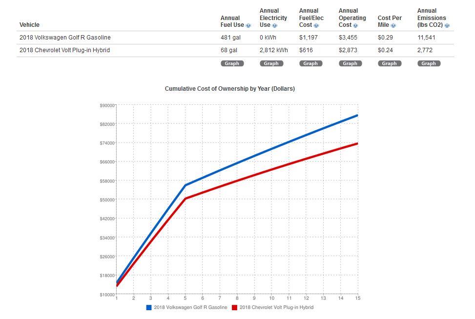This screenshot has height=319, width=475.
Task: Open help icon for Annual Emissions column
Action: [447, 25]
